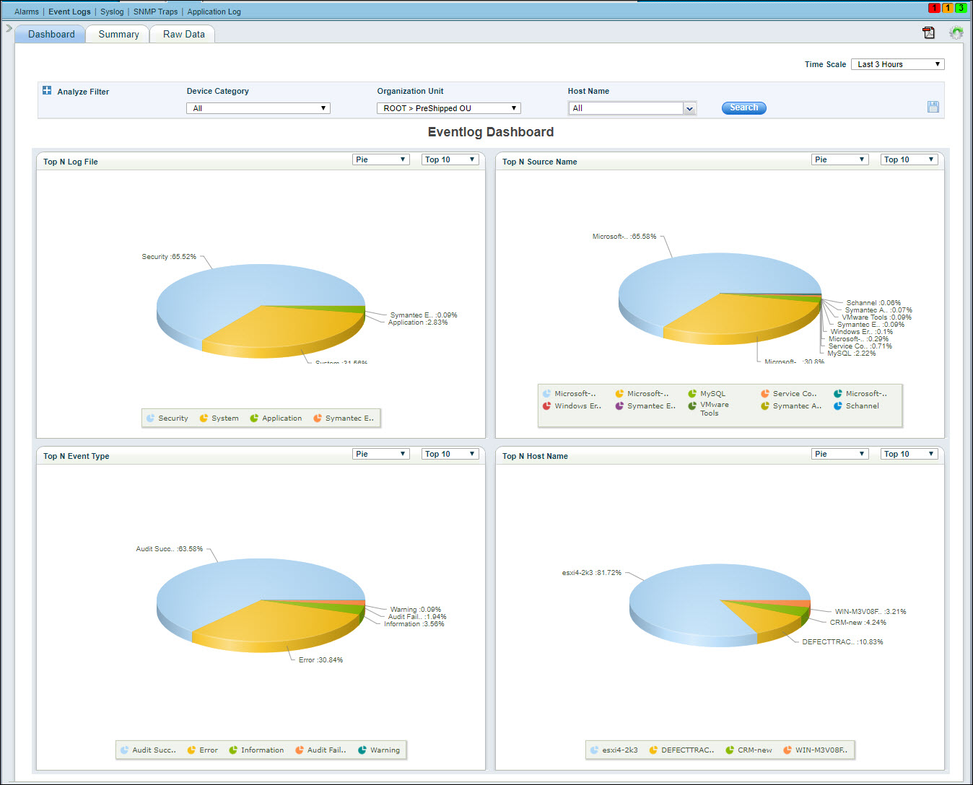Image resolution: width=973 pixels, height=785 pixels.
Task: Click the red alarm count indicator
Action: tap(934, 8)
